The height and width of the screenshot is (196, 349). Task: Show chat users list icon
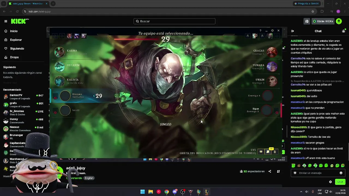coord(344,31)
